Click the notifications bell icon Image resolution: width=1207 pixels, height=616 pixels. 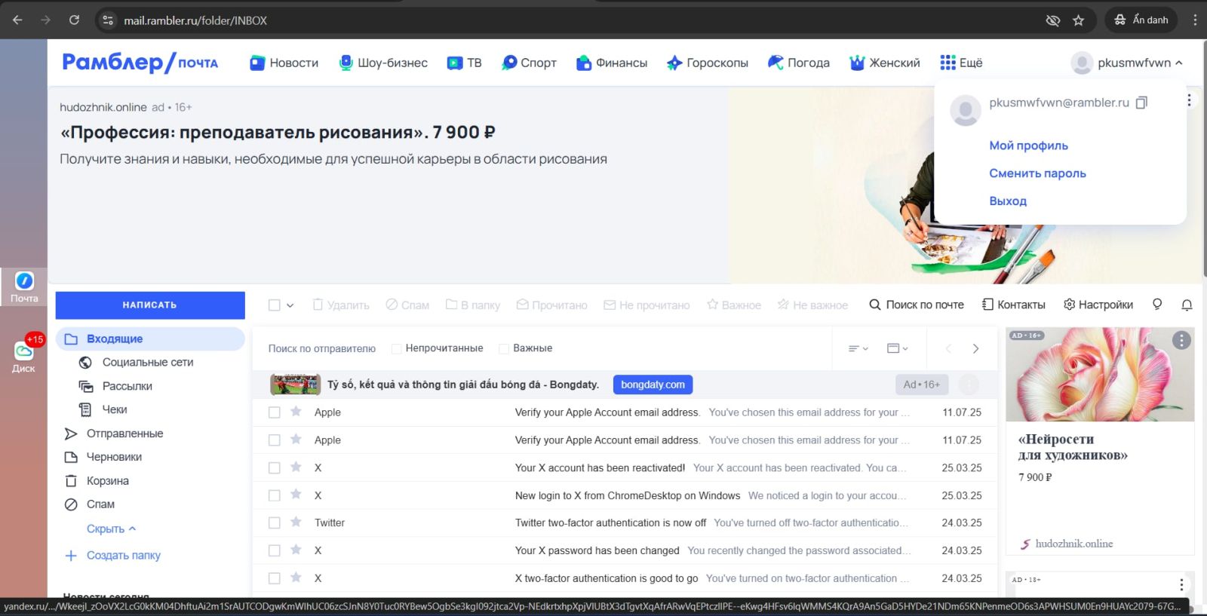pyautogui.click(x=1187, y=305)
